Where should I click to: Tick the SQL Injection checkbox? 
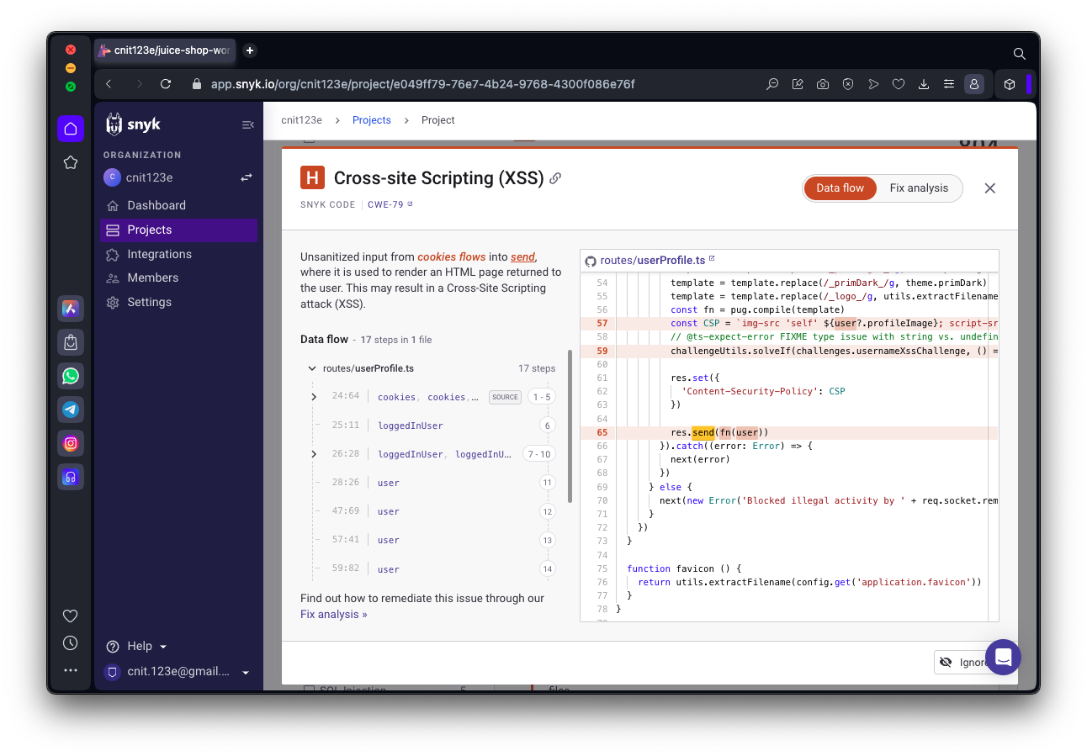tap(309, 690)
